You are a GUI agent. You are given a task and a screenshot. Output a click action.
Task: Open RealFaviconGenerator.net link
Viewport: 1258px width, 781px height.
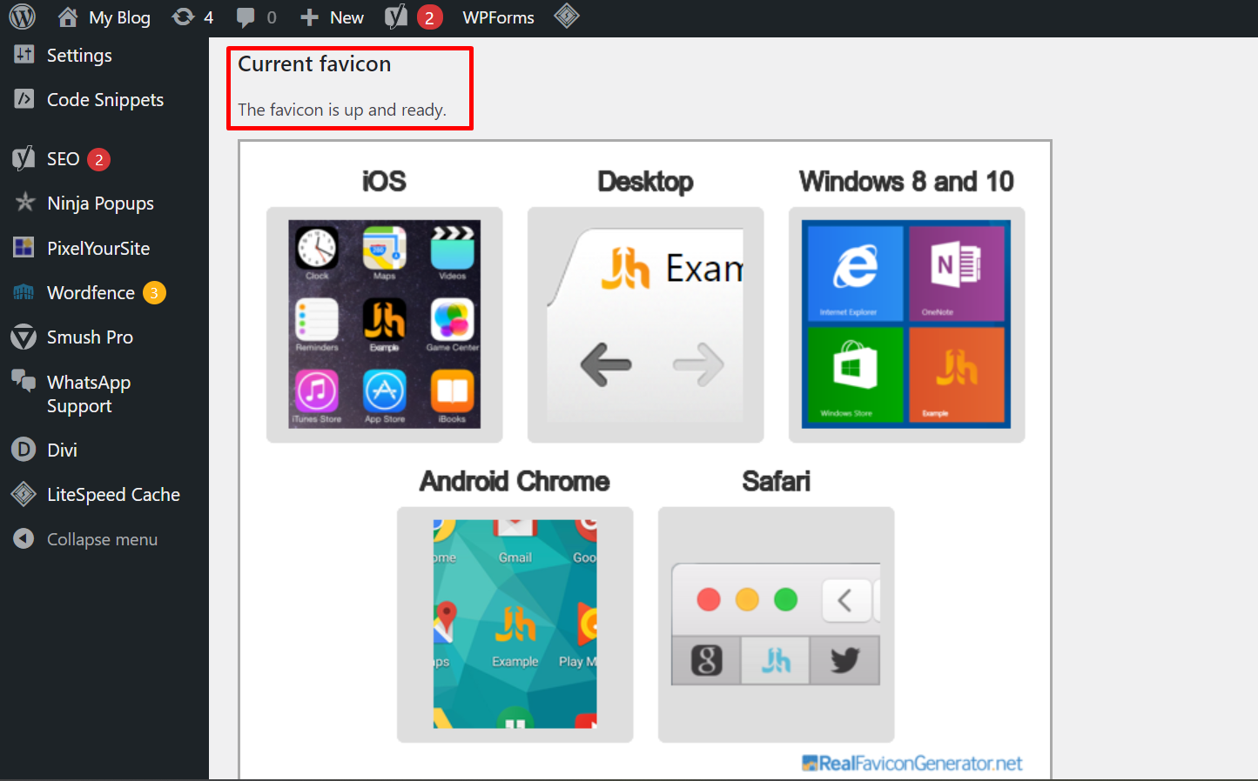[x=912, y=763]
